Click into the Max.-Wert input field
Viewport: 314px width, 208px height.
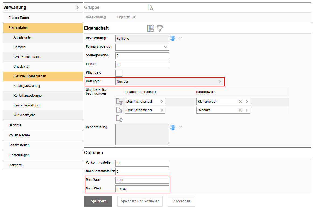point(142,189)
